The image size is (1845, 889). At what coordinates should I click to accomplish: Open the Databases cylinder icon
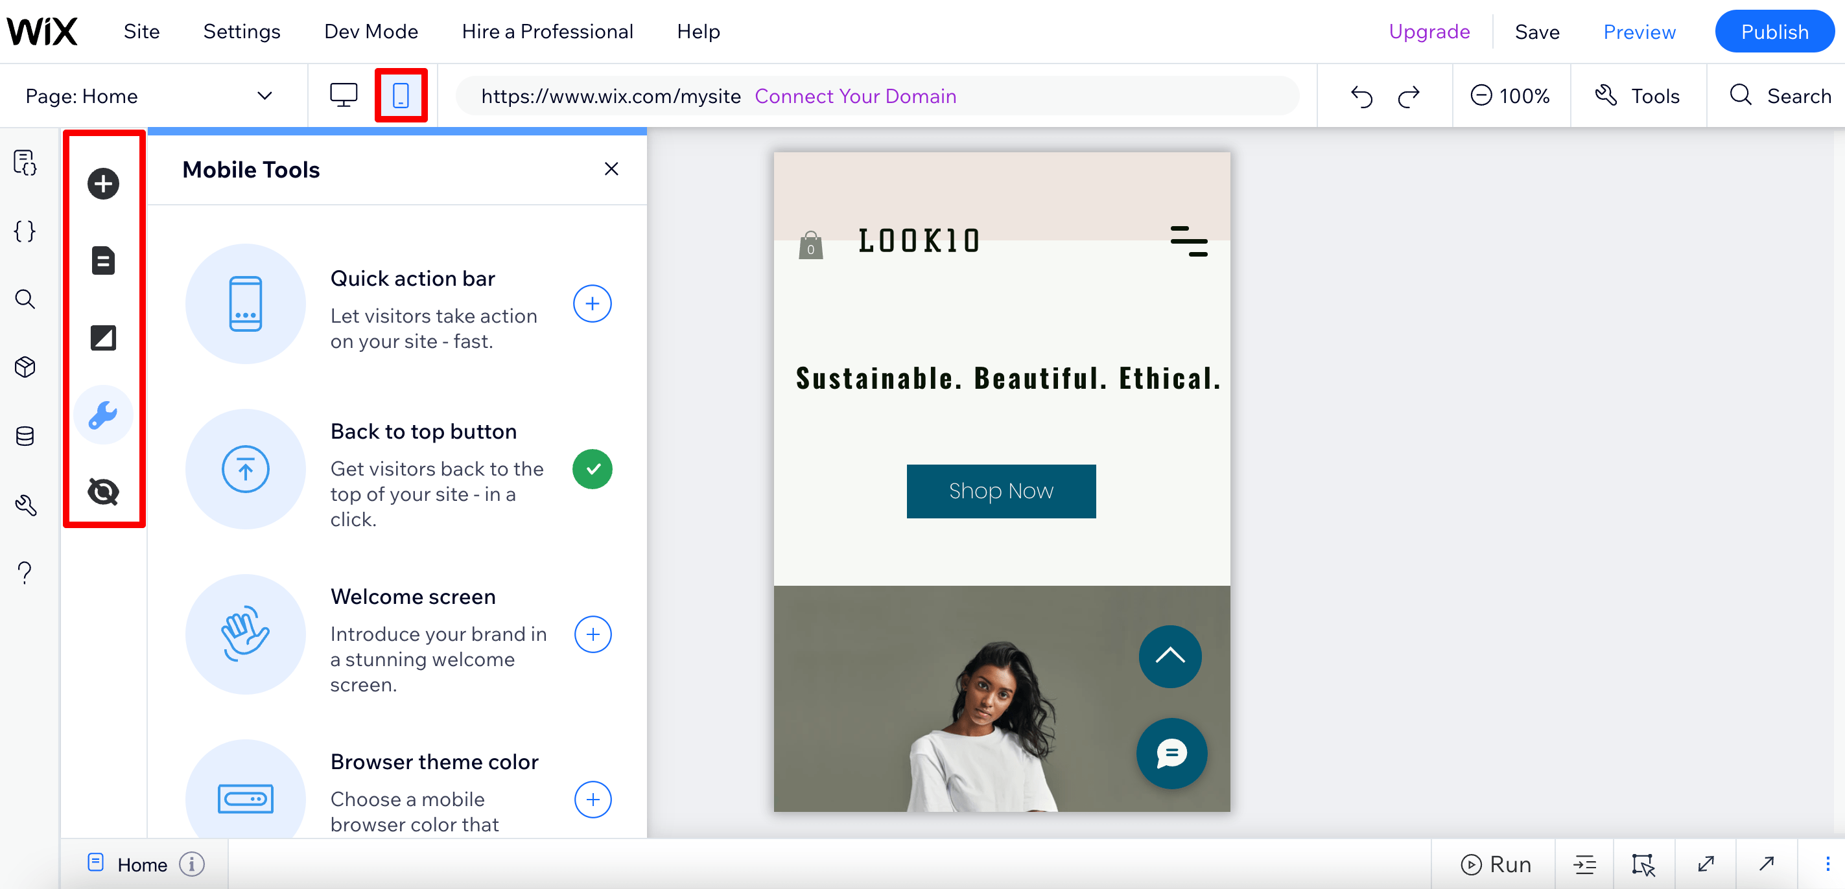pos(25,436)
